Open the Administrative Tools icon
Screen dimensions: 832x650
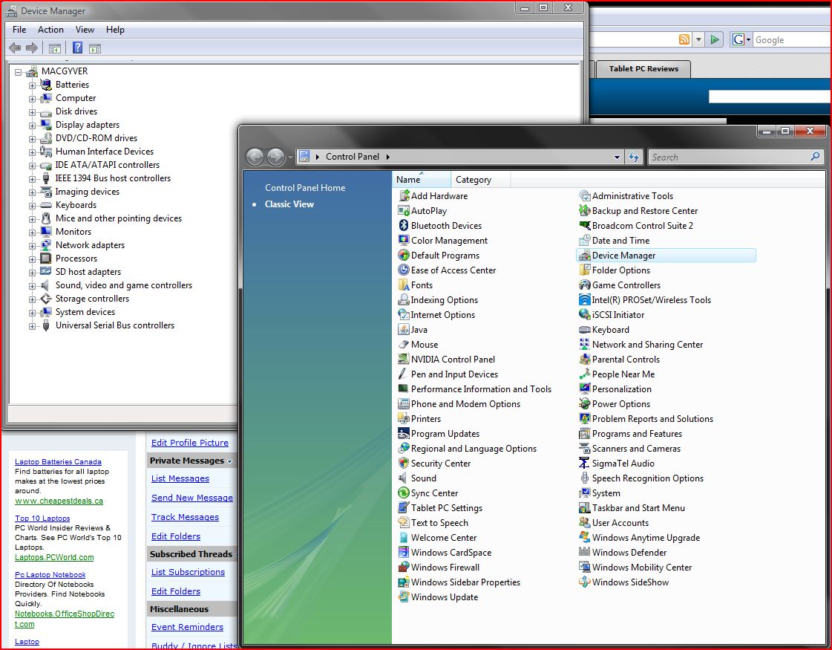pos(585,196)
